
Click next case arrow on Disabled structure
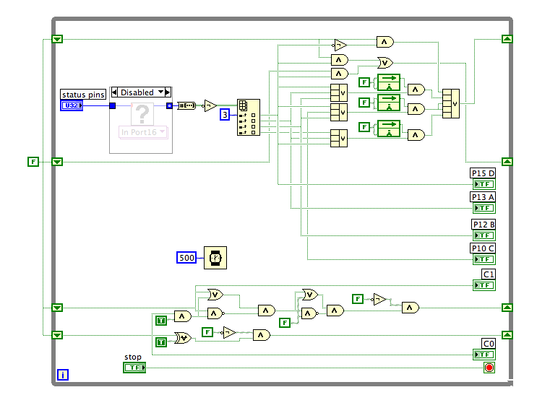[x=168, y=92]
